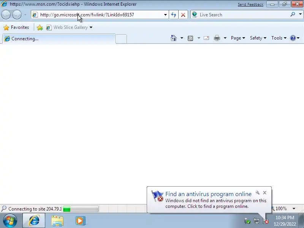The width and height of the screenshot is (304, 228).
Task: Click the address bar URL field
Action: [100, 15]
